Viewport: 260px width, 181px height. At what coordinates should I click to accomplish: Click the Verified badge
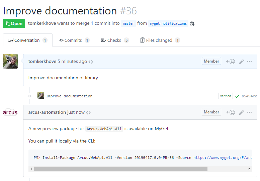[225, 96]
